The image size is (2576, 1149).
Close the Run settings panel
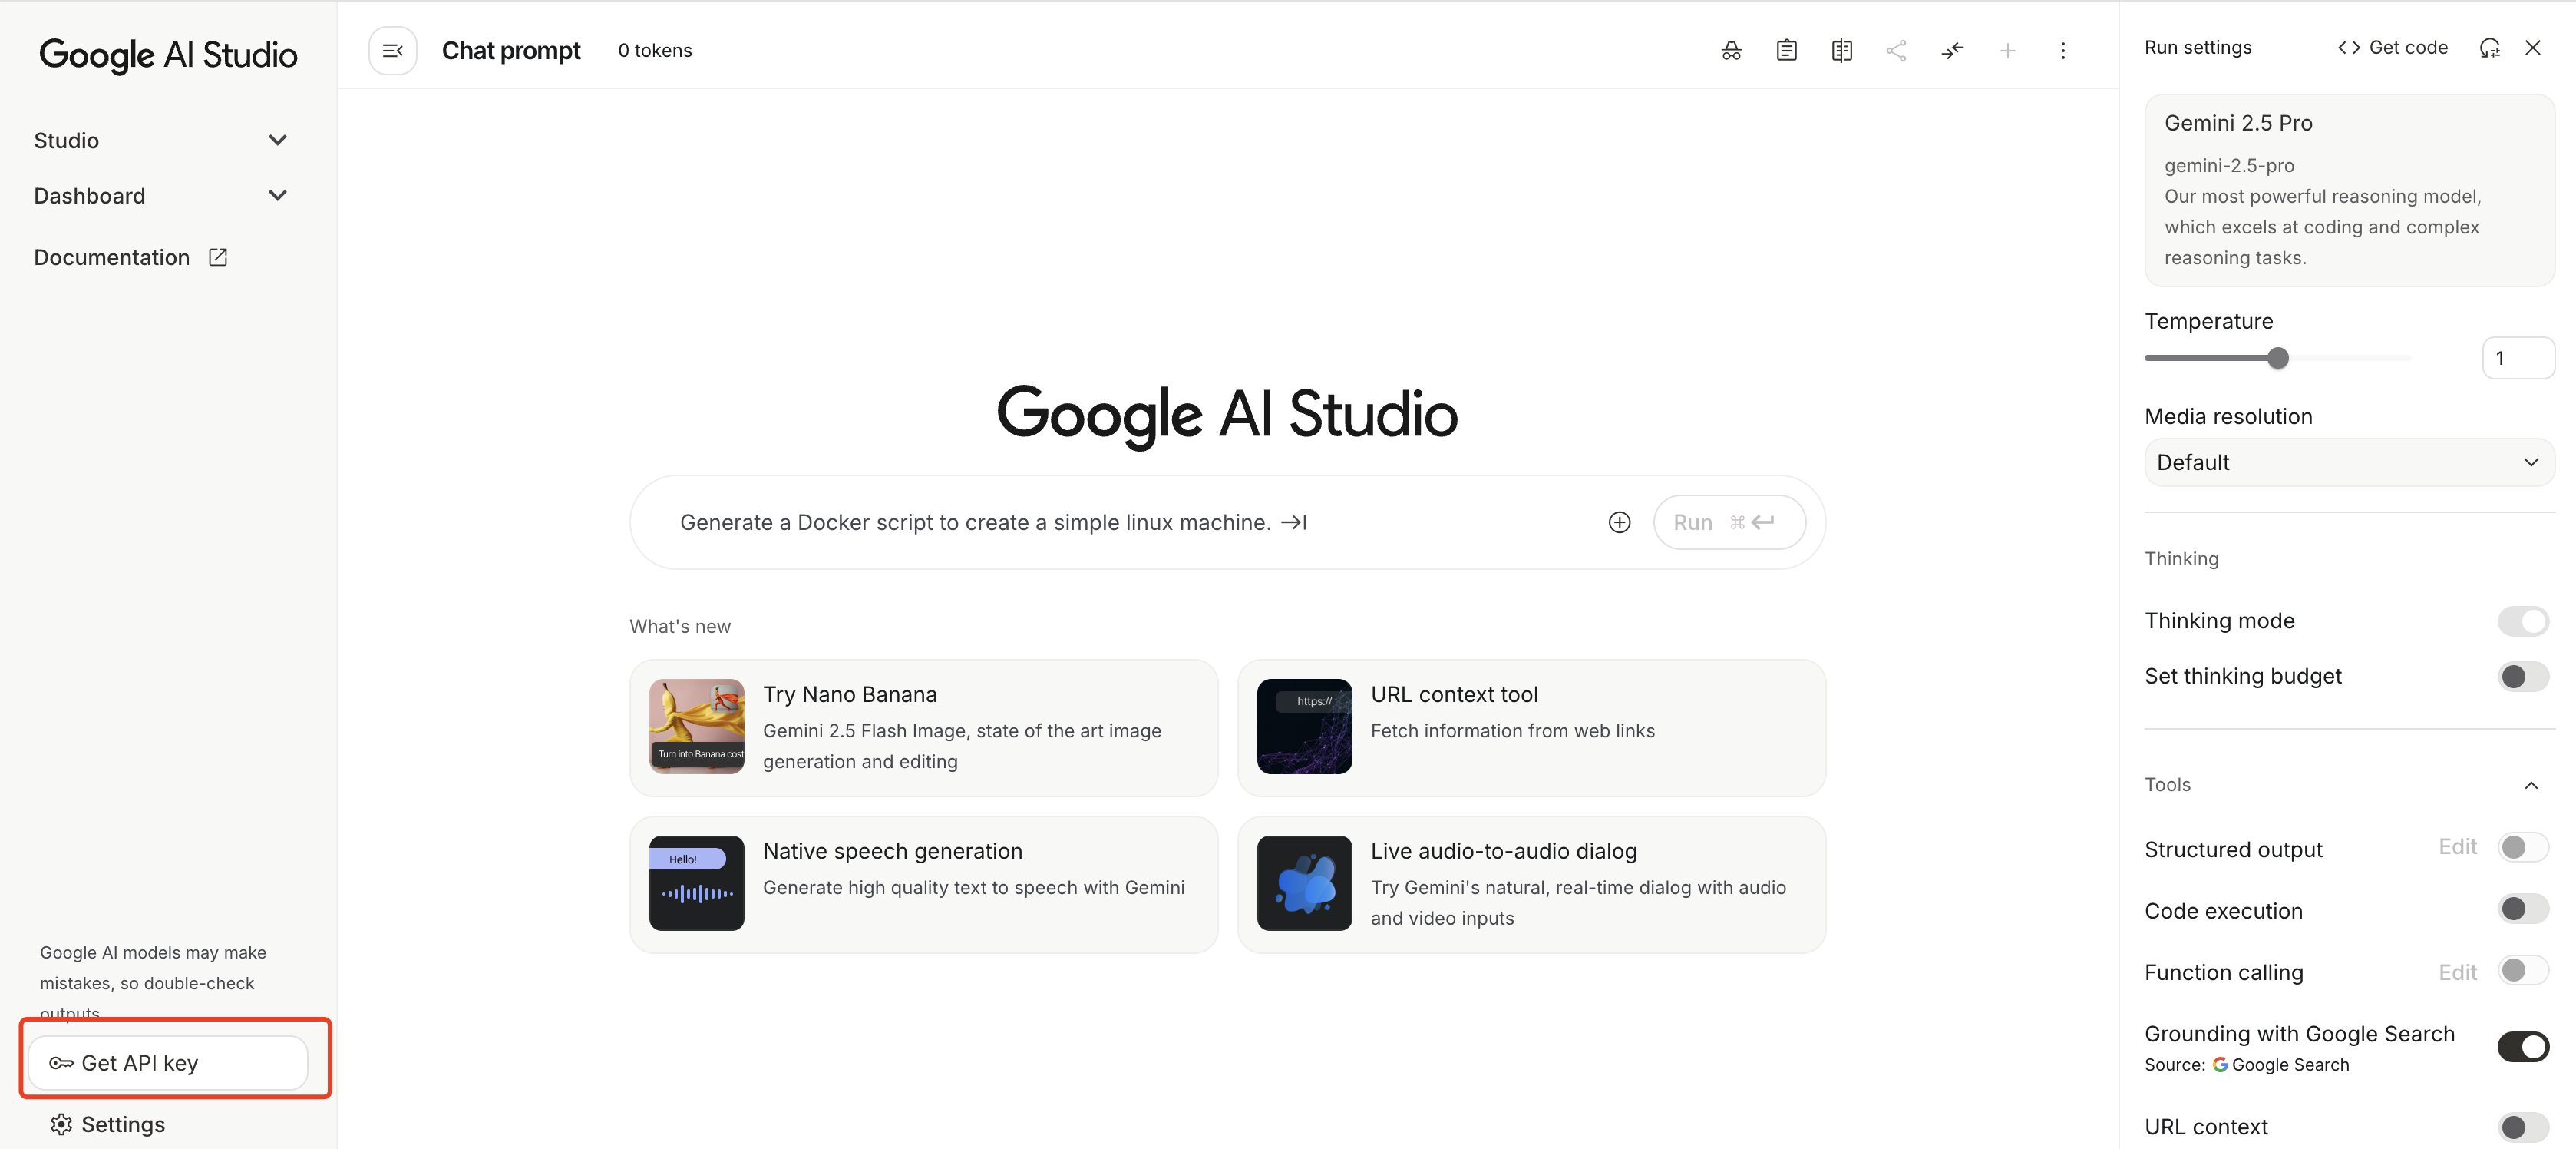pyautogui.click(x=2532, y=47)
